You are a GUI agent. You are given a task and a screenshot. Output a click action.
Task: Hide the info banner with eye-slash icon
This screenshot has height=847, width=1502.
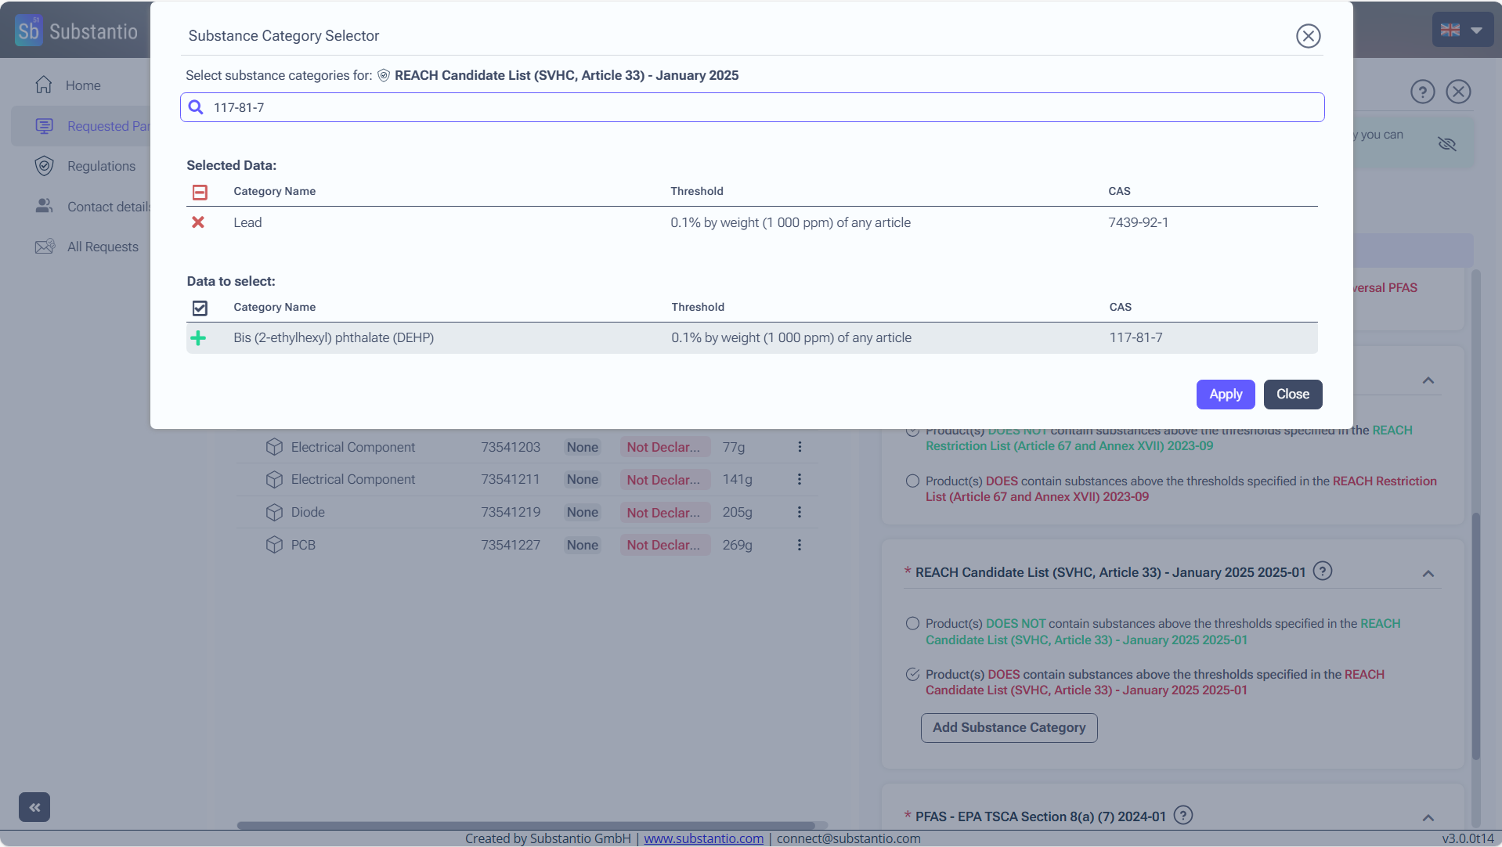(1446, 144)
